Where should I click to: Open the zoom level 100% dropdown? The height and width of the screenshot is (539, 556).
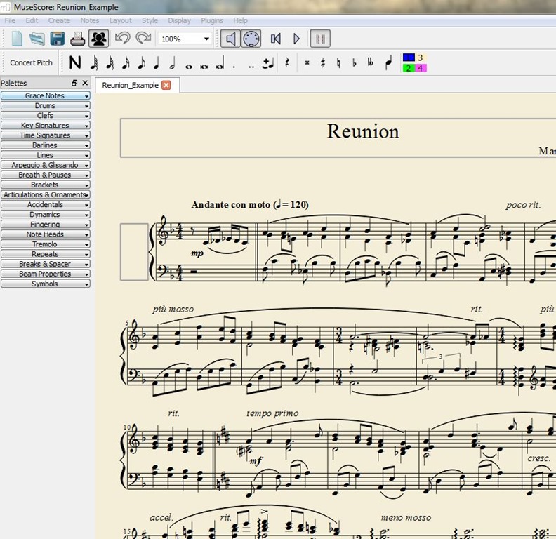click(x=185, y=39)
